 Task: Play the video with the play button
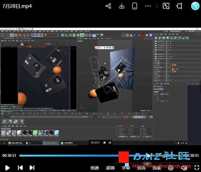pos(8,168)
